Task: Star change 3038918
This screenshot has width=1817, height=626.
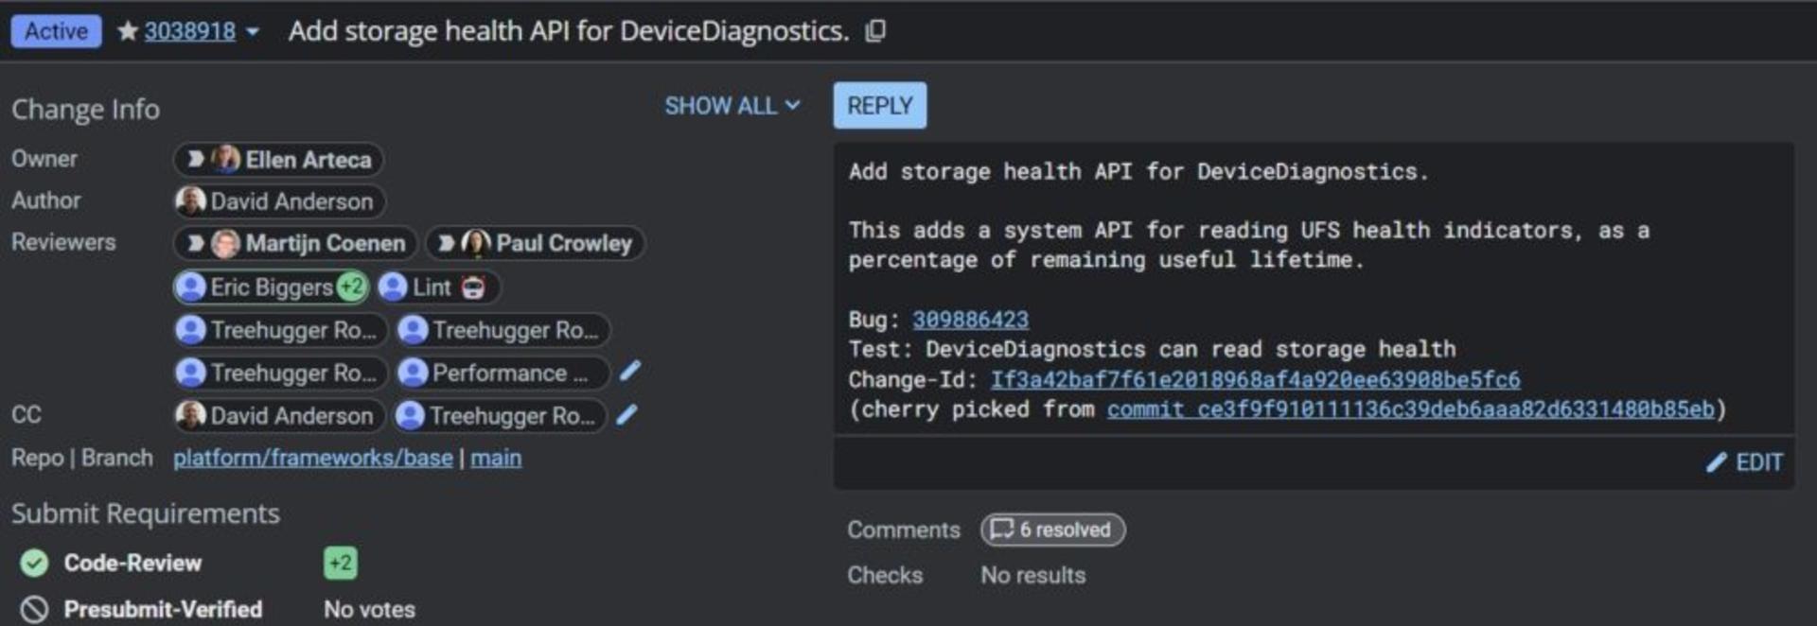Action: click(x=127, y=31)
